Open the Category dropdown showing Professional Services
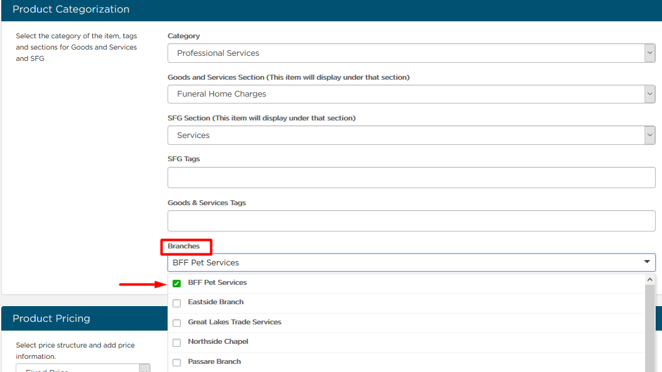662x372 pixels. (411, 53)
